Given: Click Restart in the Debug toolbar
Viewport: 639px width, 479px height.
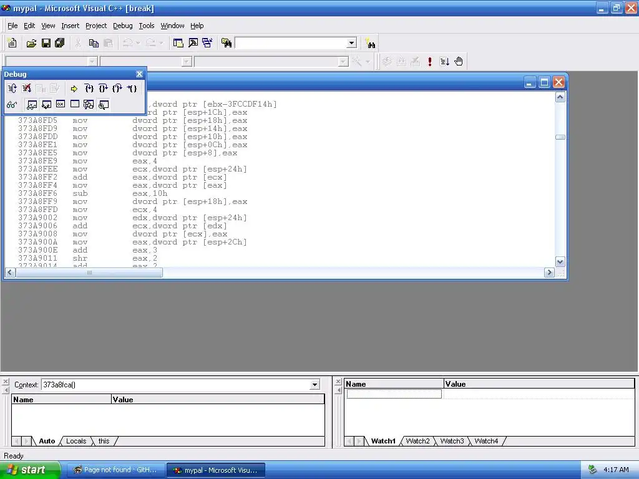Looking at the screenshot, I should 12,89.
